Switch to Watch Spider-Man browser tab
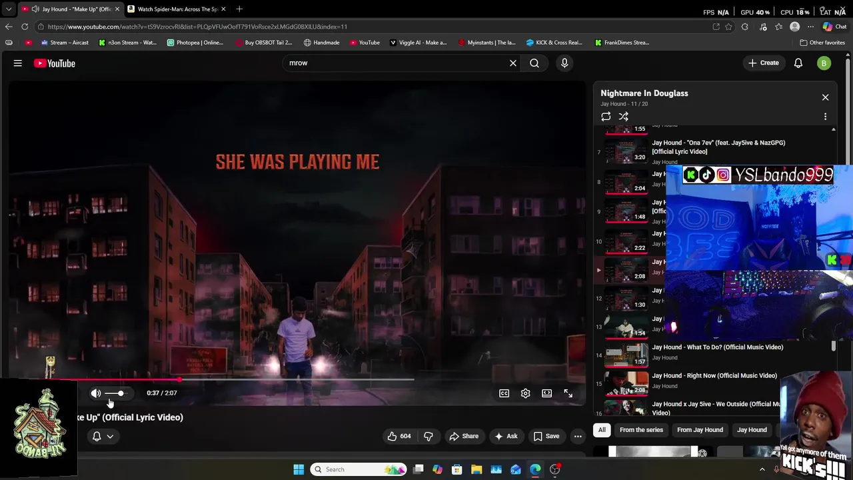 [177, 9]
